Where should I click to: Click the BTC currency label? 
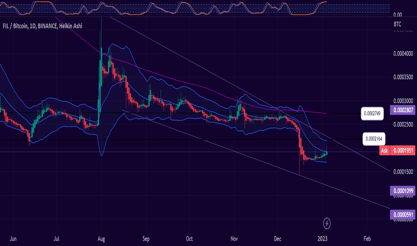point(397,24)
